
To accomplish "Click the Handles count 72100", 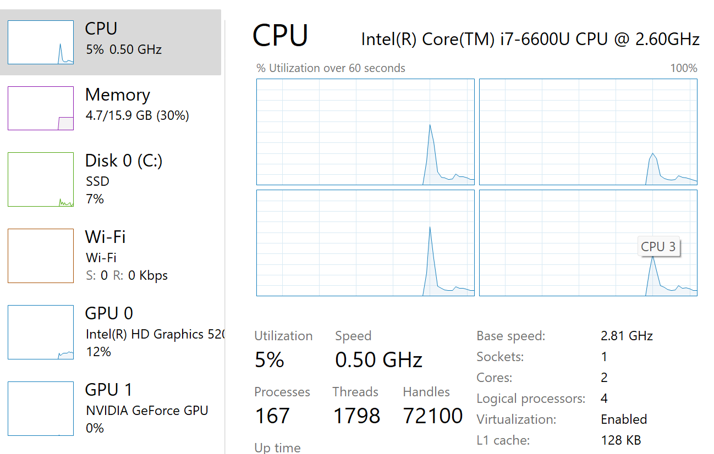I will tap(433, 416).
